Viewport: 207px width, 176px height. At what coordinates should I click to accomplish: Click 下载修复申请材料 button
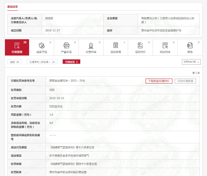pyautogui.click(x=159, y=81)
